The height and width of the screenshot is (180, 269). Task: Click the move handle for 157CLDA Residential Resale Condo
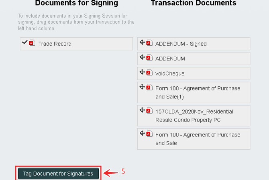pos(142,110)
